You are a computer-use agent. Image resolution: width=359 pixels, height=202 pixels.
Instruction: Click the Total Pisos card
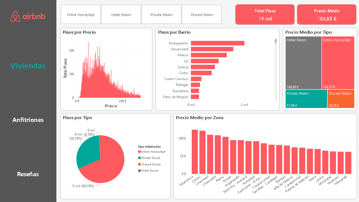[x=265, y=15]
